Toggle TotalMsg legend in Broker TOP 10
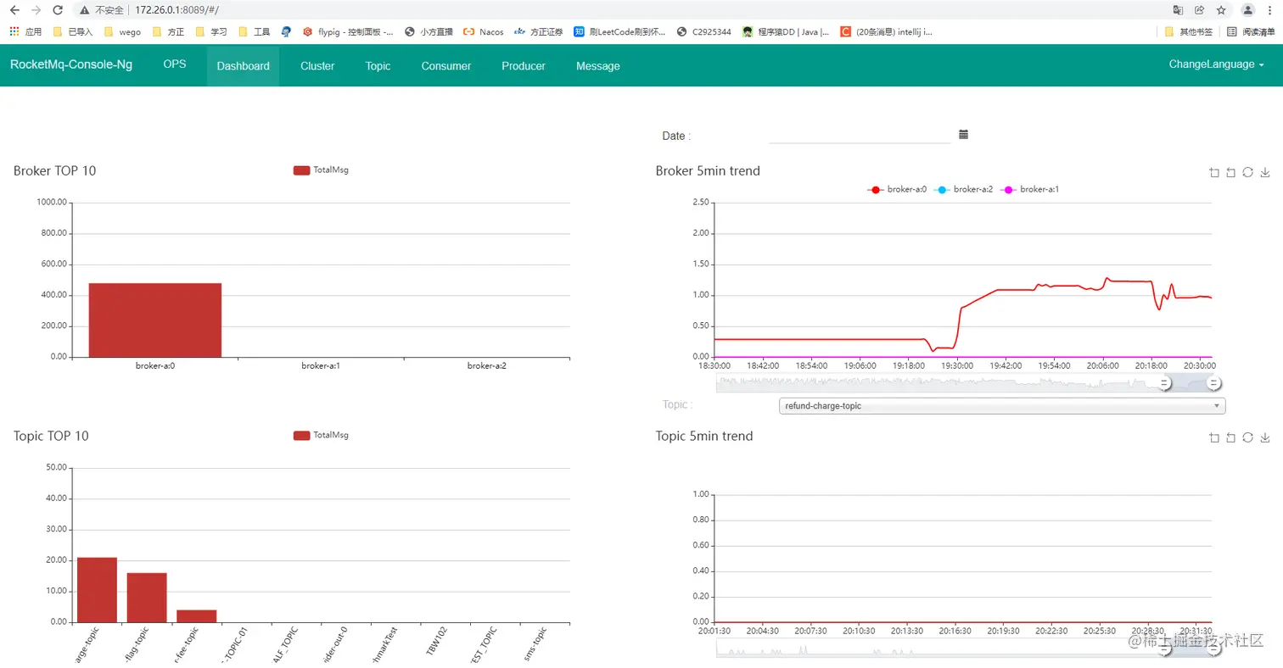Viewport: 1283px width, 668px height. (x=321, y=170)
